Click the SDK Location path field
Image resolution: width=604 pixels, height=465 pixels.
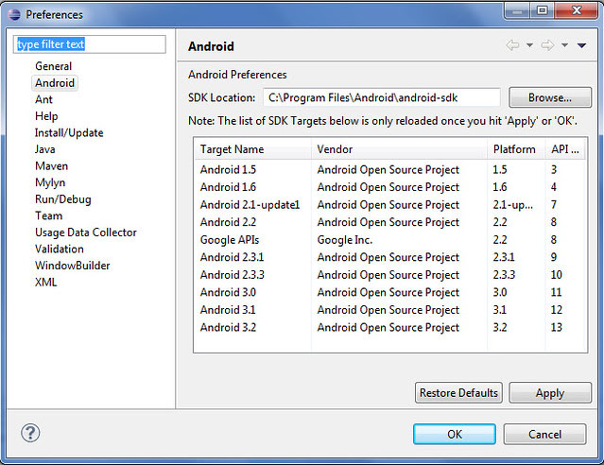(x=382, y=97)
